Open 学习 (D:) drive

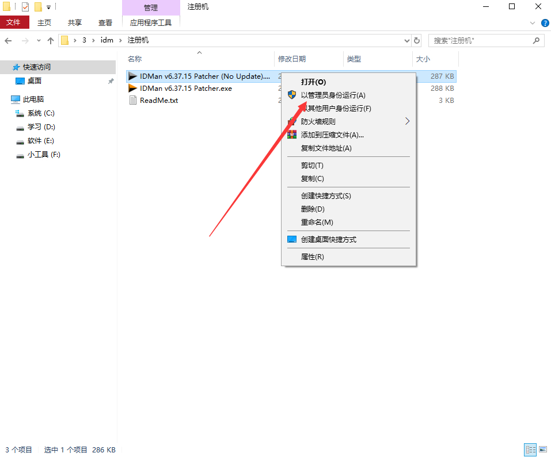pos(41,127)
